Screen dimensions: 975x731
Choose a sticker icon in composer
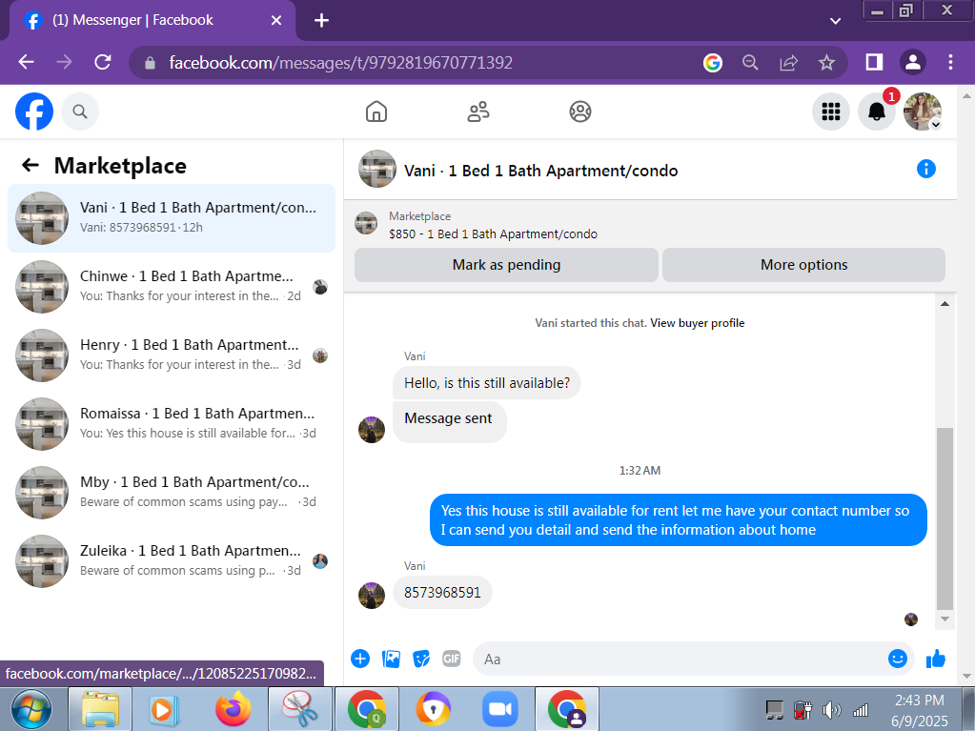(421, 659)
